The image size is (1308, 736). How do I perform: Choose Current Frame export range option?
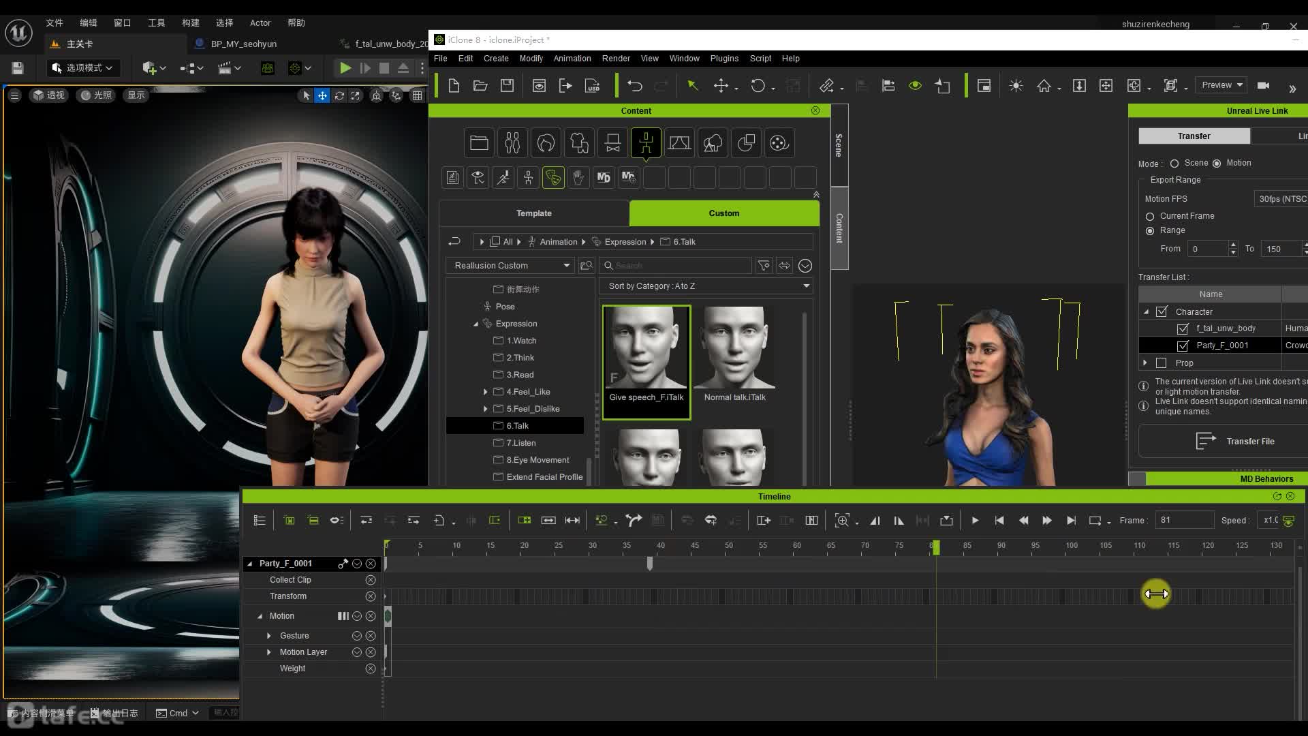(1150, 217)
